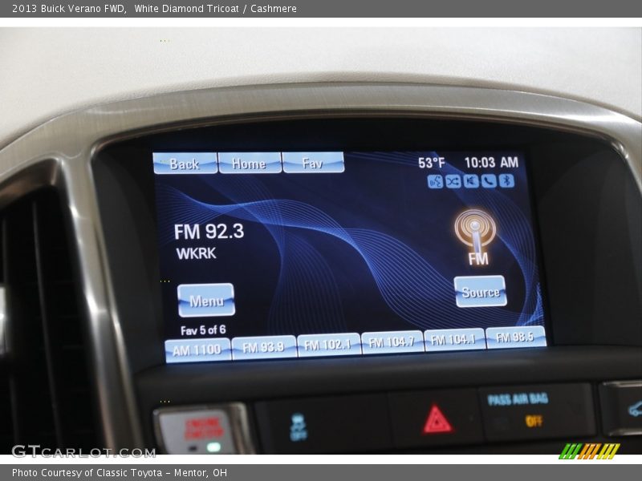The height and width of the screenshot is (481, 642).
Task: Toggle mute with the speaker icon
Action: tap(472, 182)
